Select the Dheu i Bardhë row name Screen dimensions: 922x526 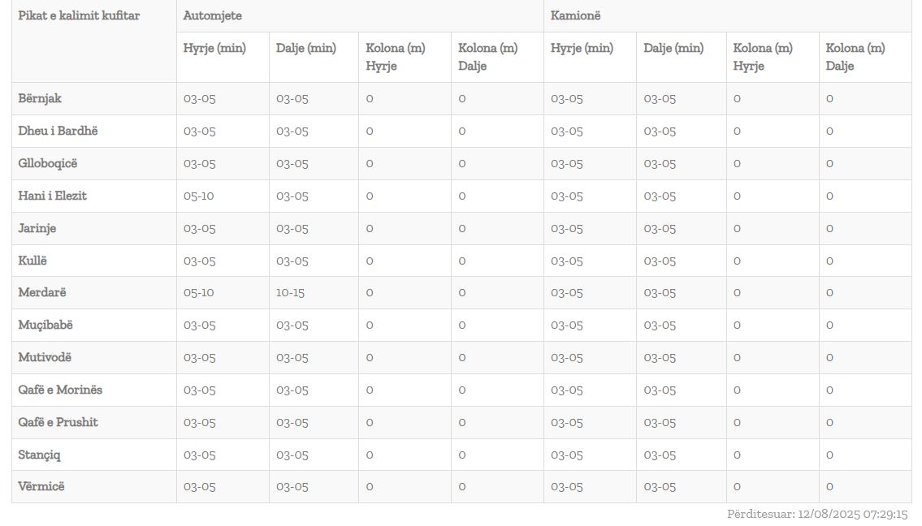click(x=58, y=131)
